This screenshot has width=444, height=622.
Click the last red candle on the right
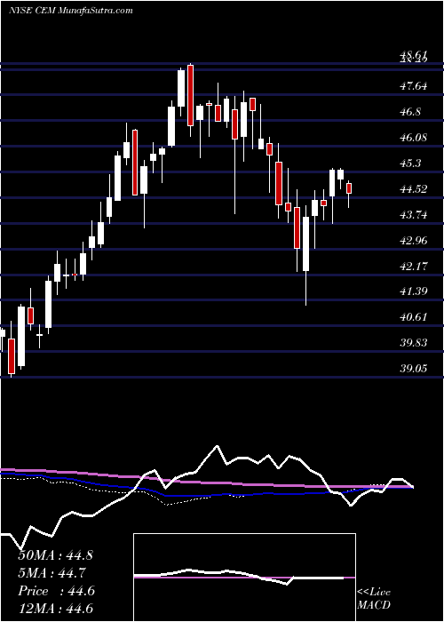349,188
